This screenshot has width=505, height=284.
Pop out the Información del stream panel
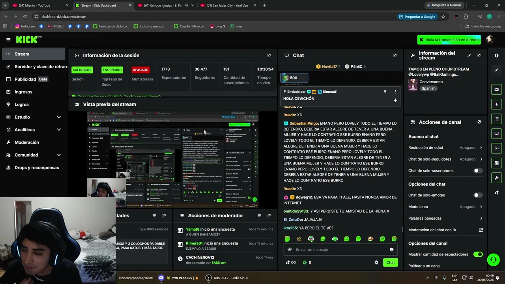(479, 56)
